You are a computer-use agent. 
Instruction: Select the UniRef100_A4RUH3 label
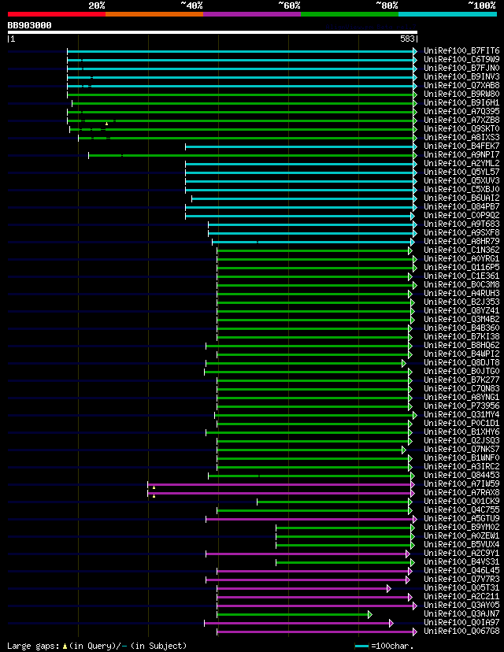pyautogui.click(x=461, y=294)
